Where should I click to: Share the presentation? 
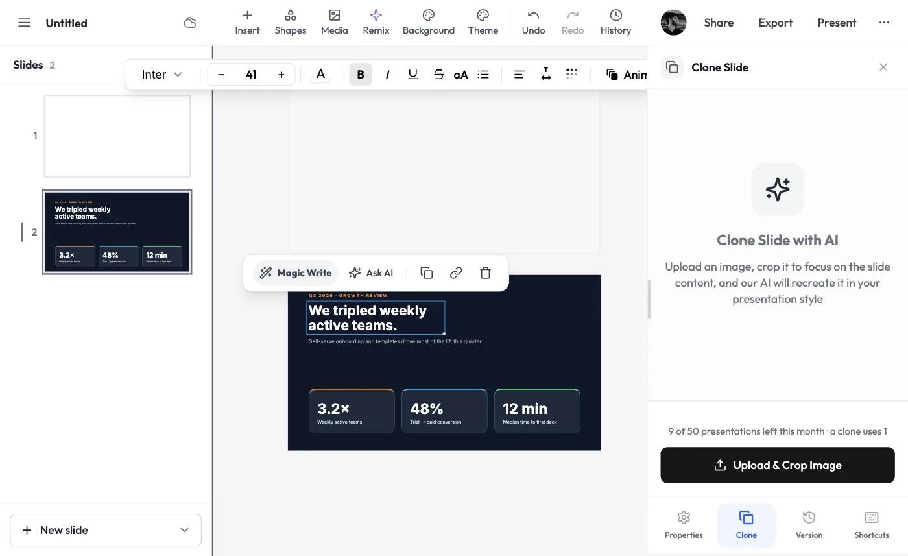(719, 23)
